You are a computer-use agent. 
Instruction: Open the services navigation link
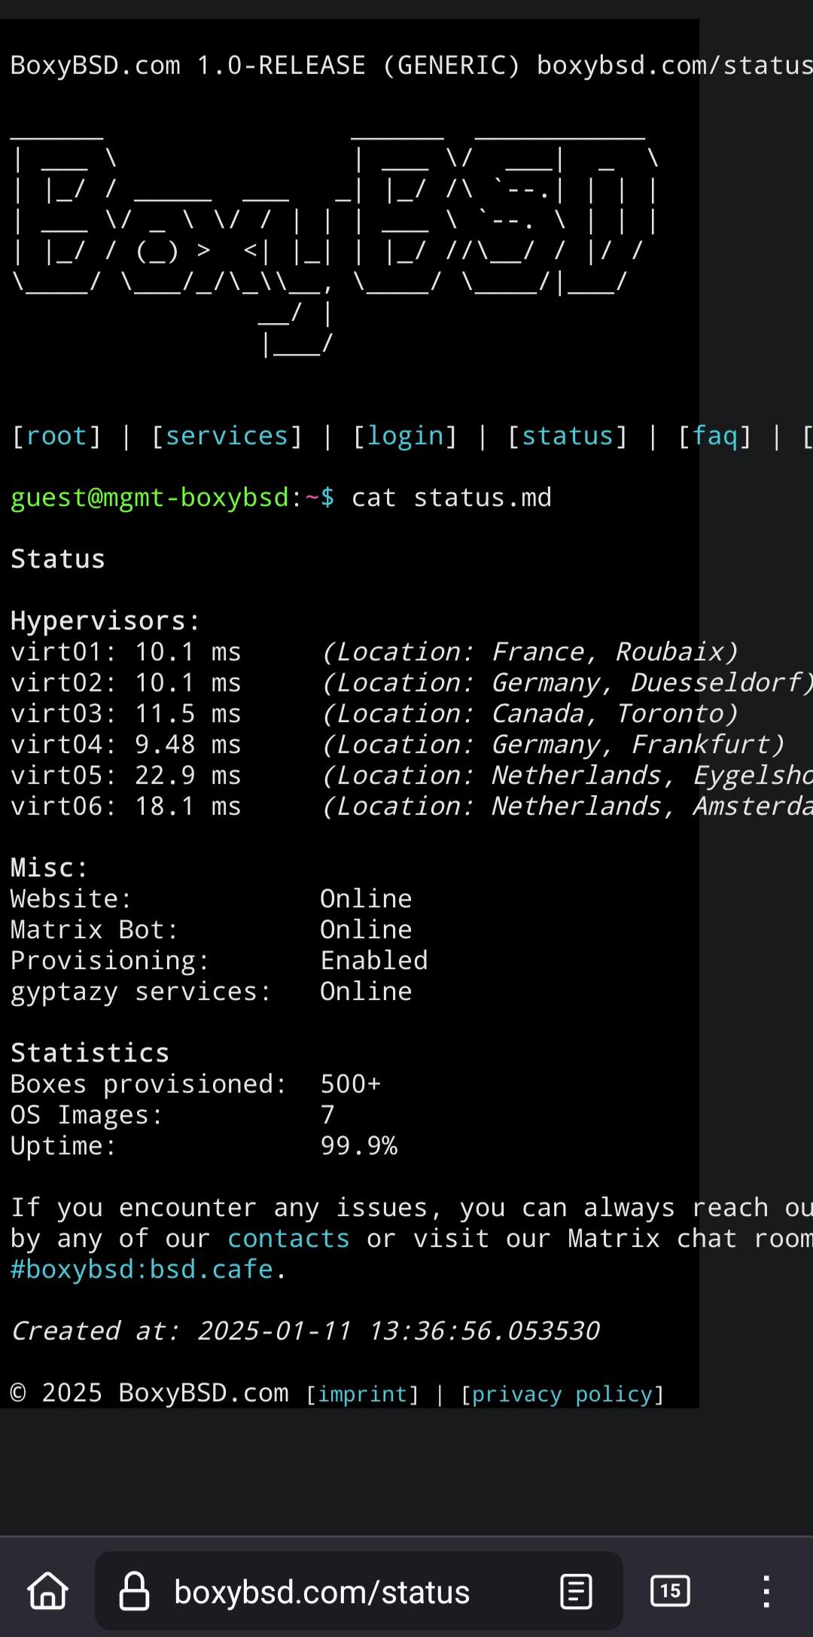[227, 436]
